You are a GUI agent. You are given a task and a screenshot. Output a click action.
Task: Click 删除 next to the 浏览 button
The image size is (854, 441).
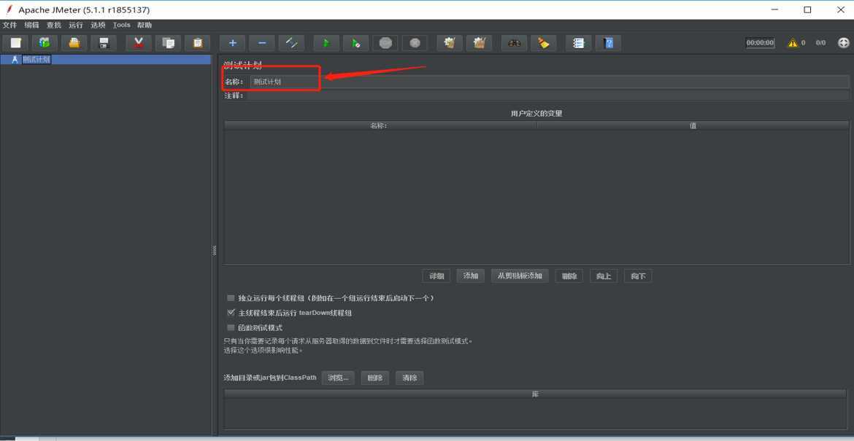click(374, 378)
